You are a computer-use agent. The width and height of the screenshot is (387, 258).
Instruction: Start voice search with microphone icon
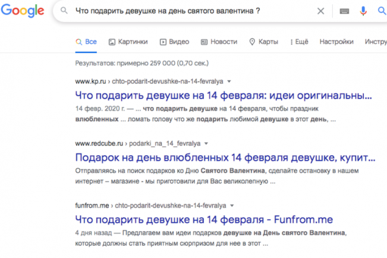[363, 11]
